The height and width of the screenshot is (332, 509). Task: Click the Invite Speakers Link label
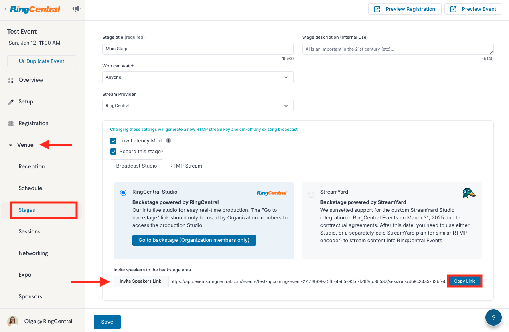(x=141, y=281)
